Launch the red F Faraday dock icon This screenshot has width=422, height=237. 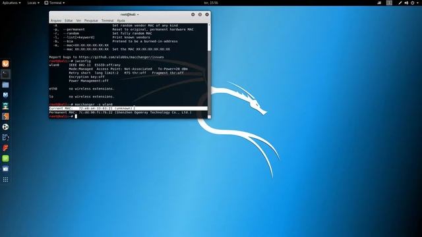coord(5,147)
